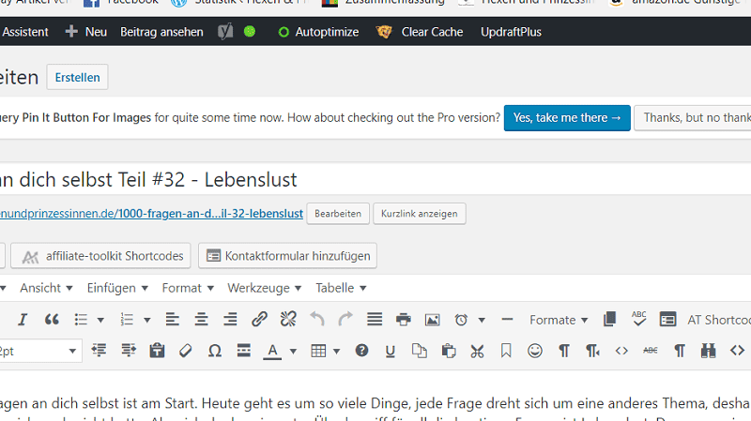Expand the bulleted list style dropdown
The image size is (751, 421).
pos(100,320)
